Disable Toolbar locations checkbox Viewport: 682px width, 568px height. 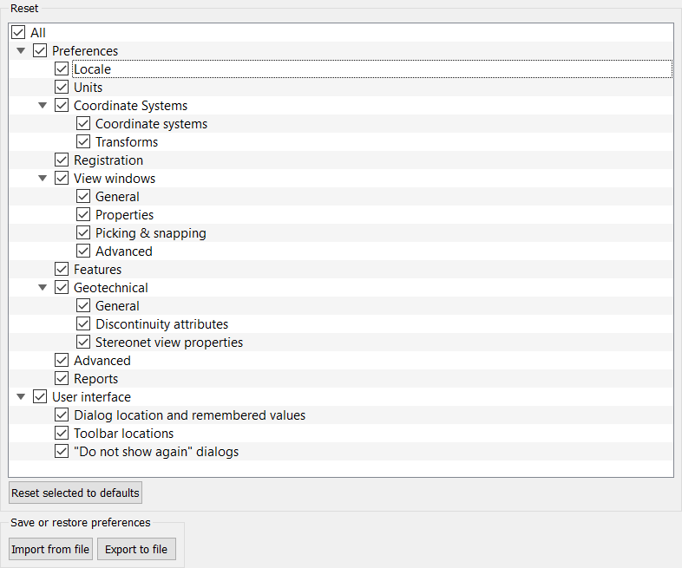point(62,434)
